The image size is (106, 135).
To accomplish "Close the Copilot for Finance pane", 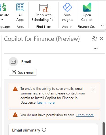I will point(101,39).
